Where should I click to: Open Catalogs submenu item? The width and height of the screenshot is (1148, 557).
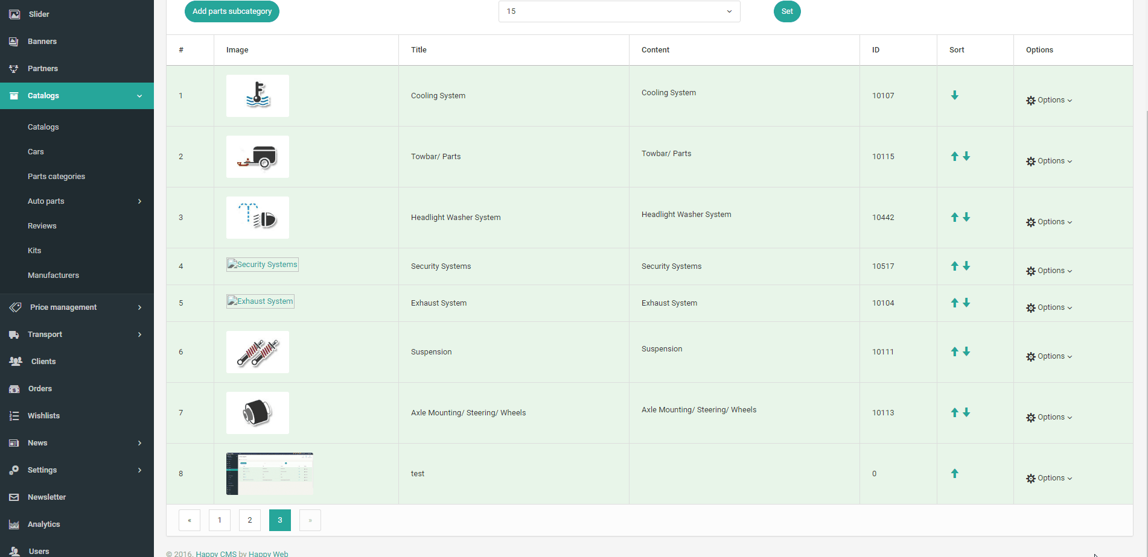[43, 127]
